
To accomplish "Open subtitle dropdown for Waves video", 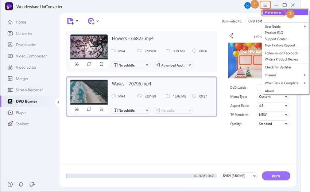I will [x=131, y=111].
